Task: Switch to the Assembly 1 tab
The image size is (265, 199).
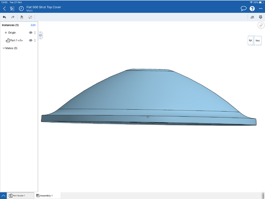Action: coord(48,196)
